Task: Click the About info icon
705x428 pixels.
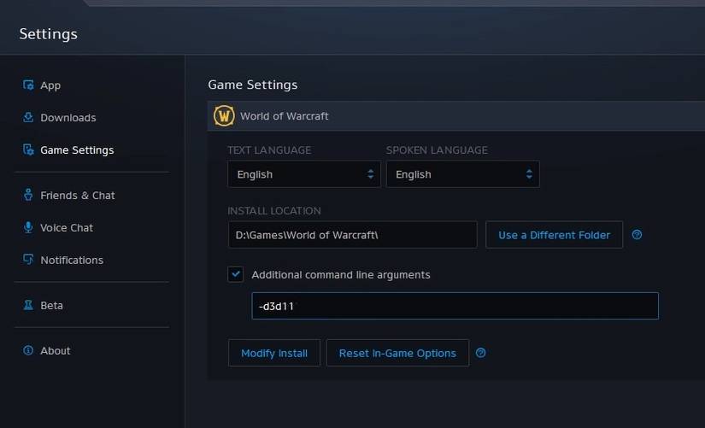Action: [x=28, y=351]
